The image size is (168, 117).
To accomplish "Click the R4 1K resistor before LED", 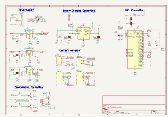I will [149, 45].
